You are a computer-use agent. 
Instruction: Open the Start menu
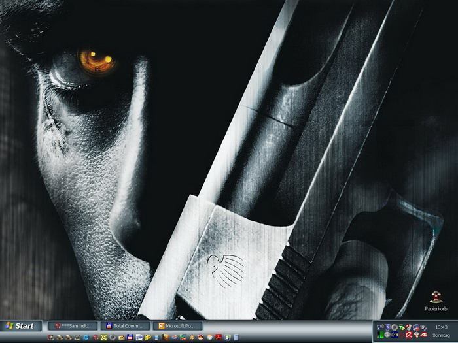pos(20,326)
